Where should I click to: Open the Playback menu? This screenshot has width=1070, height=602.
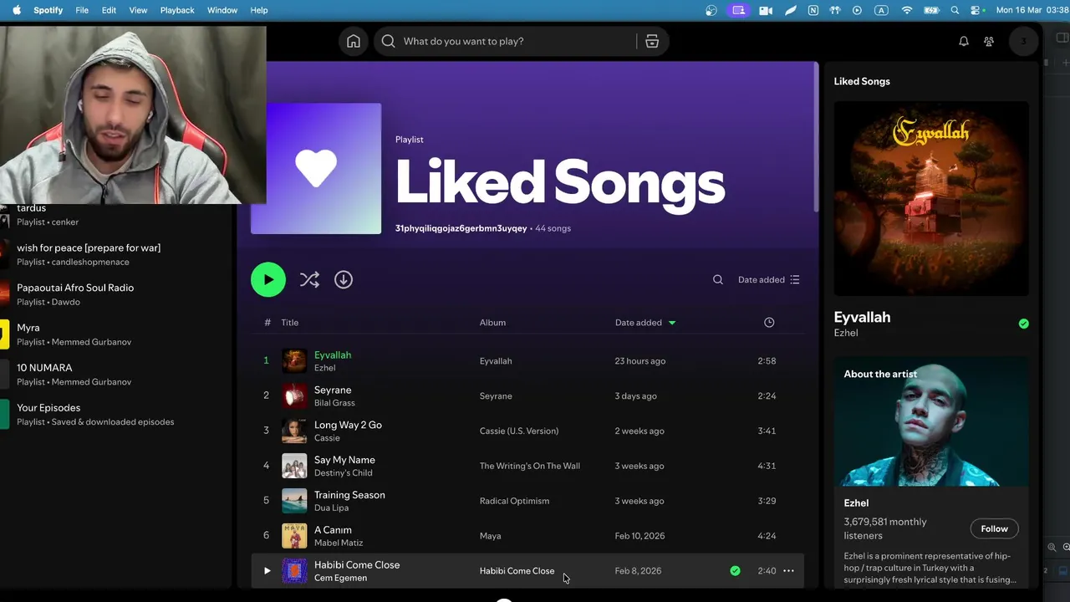177,10
